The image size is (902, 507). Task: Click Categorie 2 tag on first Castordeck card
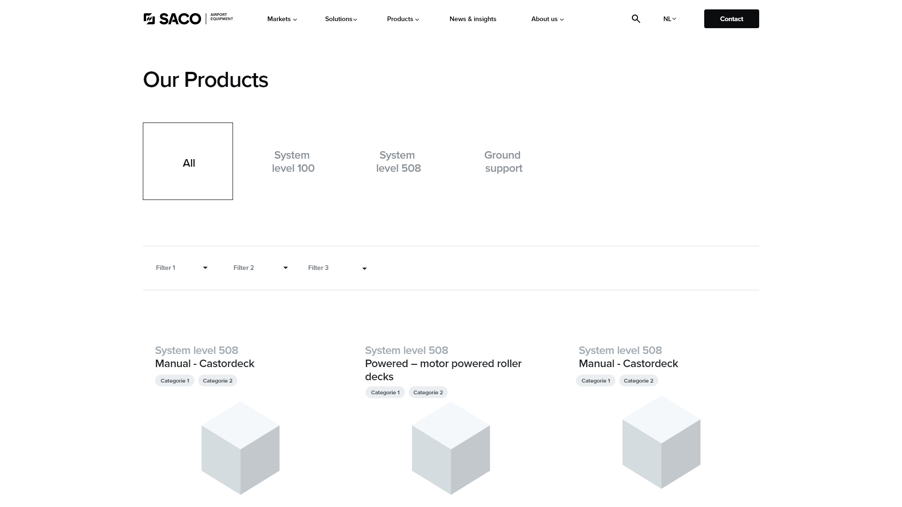click(x=218, y=381)
